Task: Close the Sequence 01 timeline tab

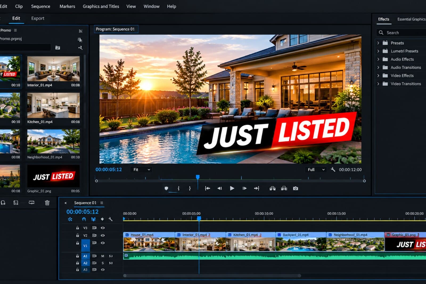Action: coord(65,203)
